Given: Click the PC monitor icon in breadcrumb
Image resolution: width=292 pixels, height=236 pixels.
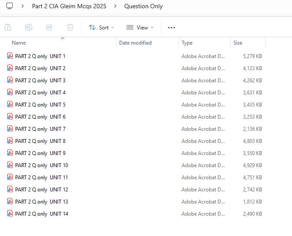Looking at the screenshot, I should 10,6.
